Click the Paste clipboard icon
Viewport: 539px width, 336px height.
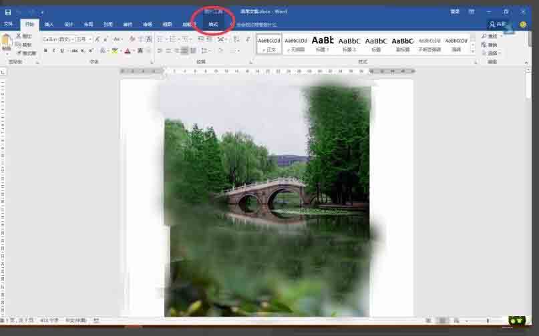pos(7,43)
